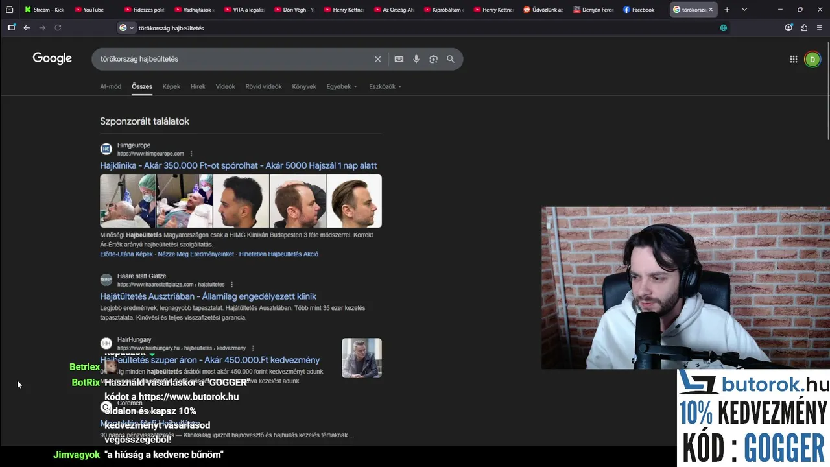Screen dimensions: 830x467
Task: Select the Összes results tab
Action: pyautogui.click(x=142, y=86)
